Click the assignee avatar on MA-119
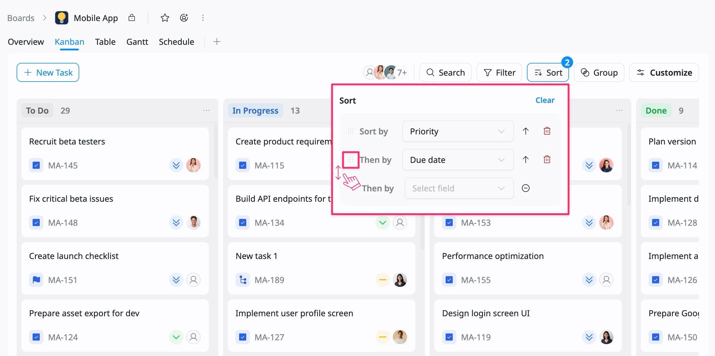Image resolution: width=715 pixels, height=356 pixels. coord(606,337)
